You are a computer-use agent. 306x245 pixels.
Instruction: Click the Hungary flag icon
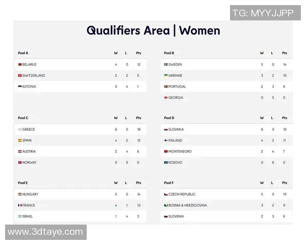tap(20, 194)
